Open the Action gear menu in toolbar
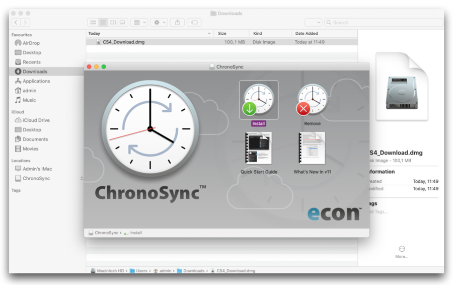Image resolution: width=453 pixels, height=285 pixels. coord(159,22)
